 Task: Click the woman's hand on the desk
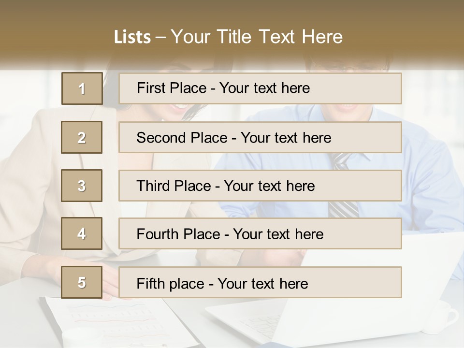(x=110, y=281)
